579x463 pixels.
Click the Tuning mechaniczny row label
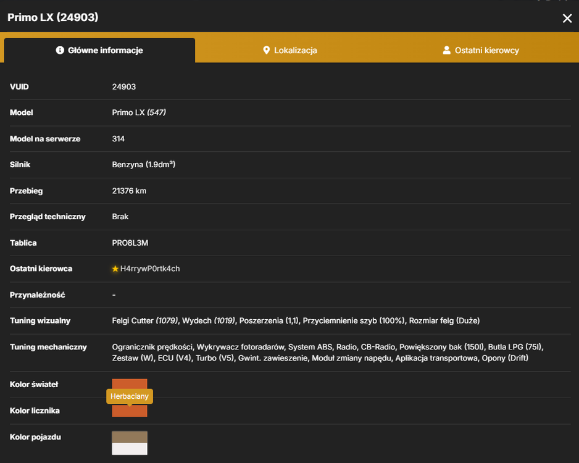pyautogui.click(x=48, y=347)
